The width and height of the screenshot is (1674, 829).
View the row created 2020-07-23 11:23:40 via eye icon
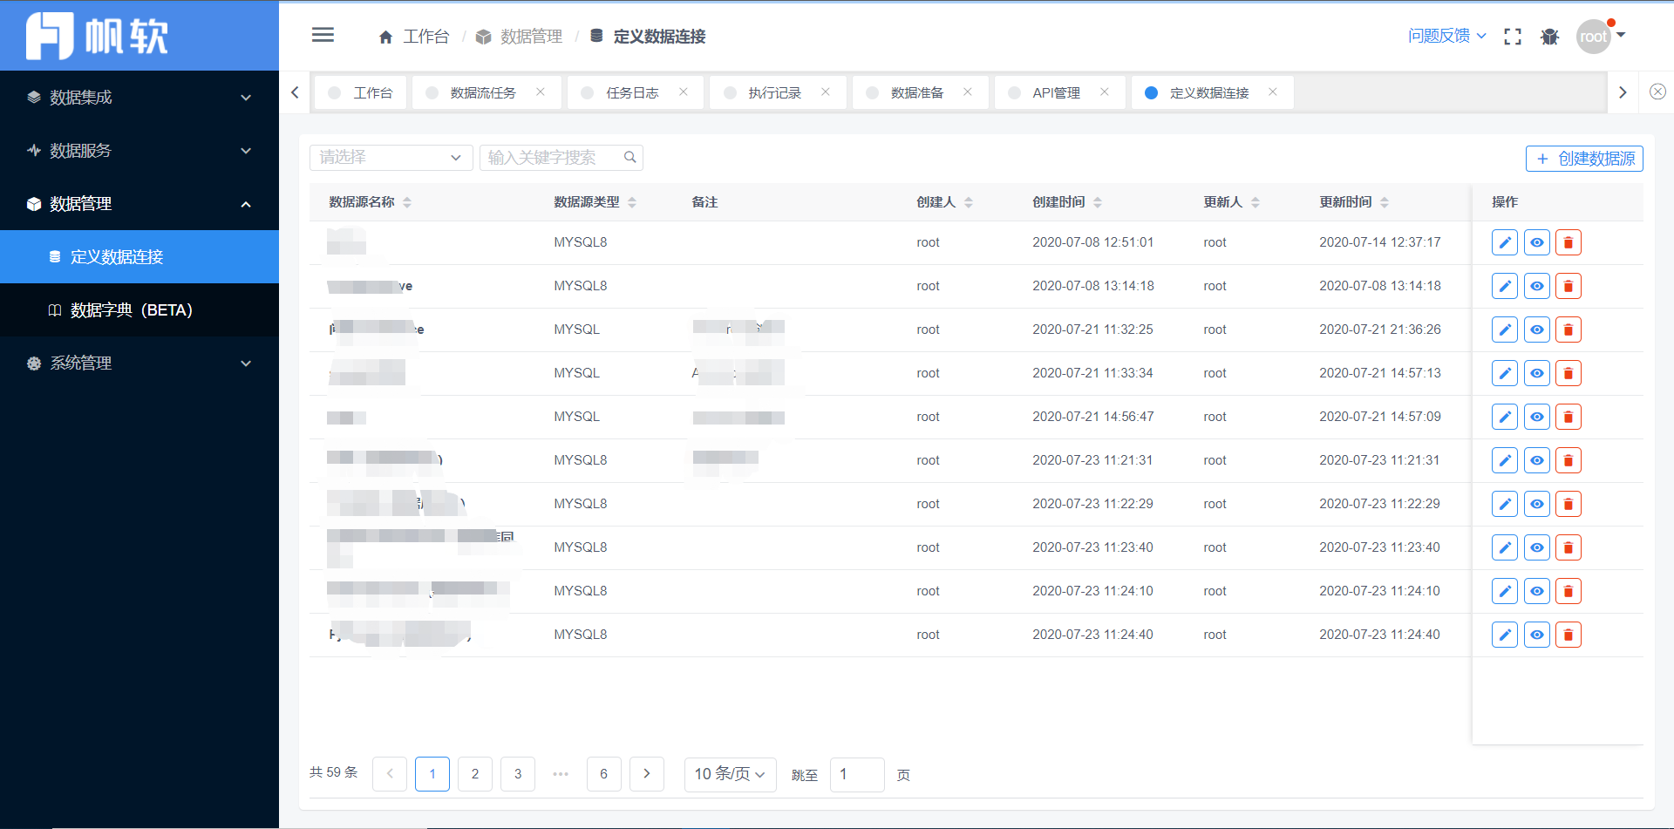(1537, 547)
